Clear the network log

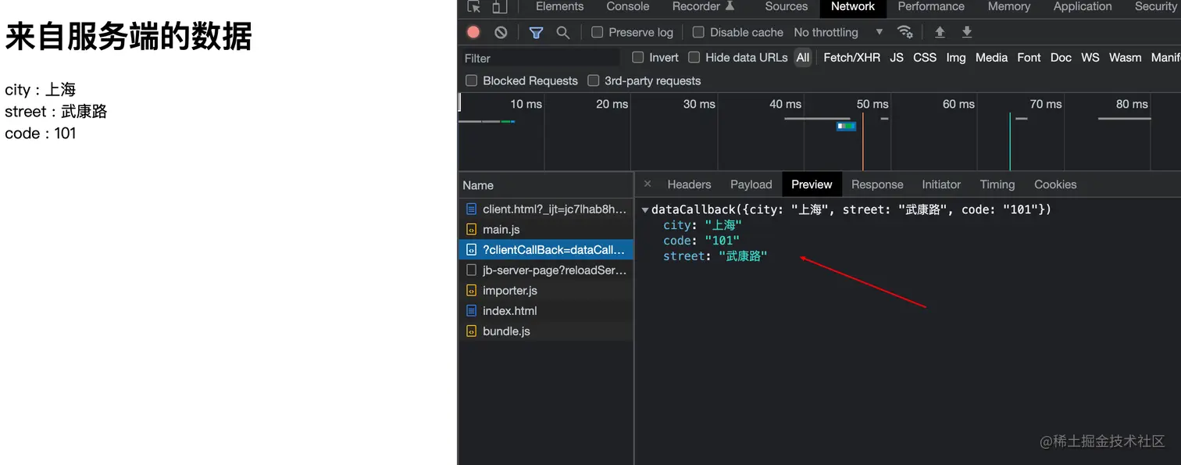click(501, 32)
